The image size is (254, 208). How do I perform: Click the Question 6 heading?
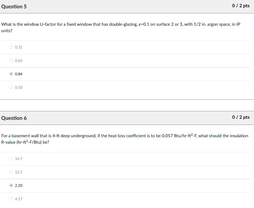click(x=14, y=118)
